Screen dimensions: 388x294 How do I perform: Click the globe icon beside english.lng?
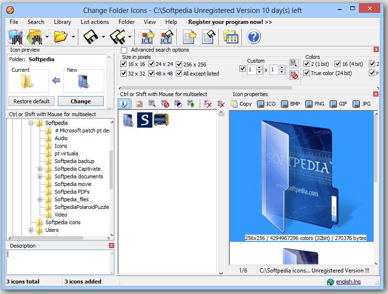coord(330,282)
